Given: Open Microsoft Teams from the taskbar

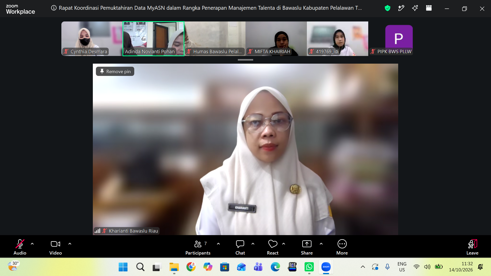Looking at the screenshot, I should point(258,267).
